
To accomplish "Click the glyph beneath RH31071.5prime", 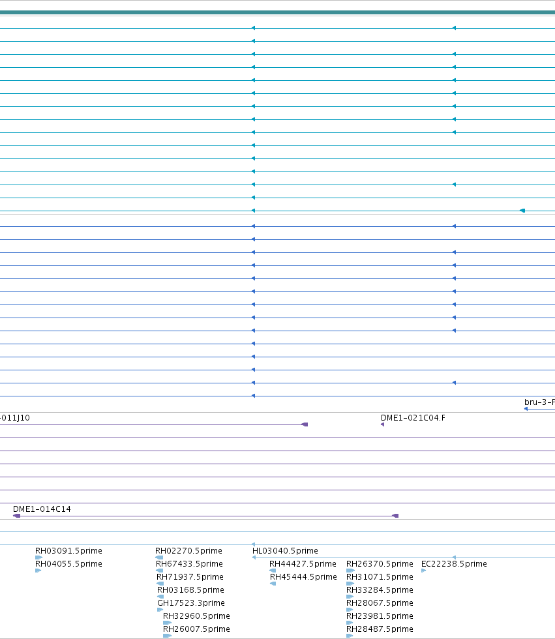I will 350,584.
